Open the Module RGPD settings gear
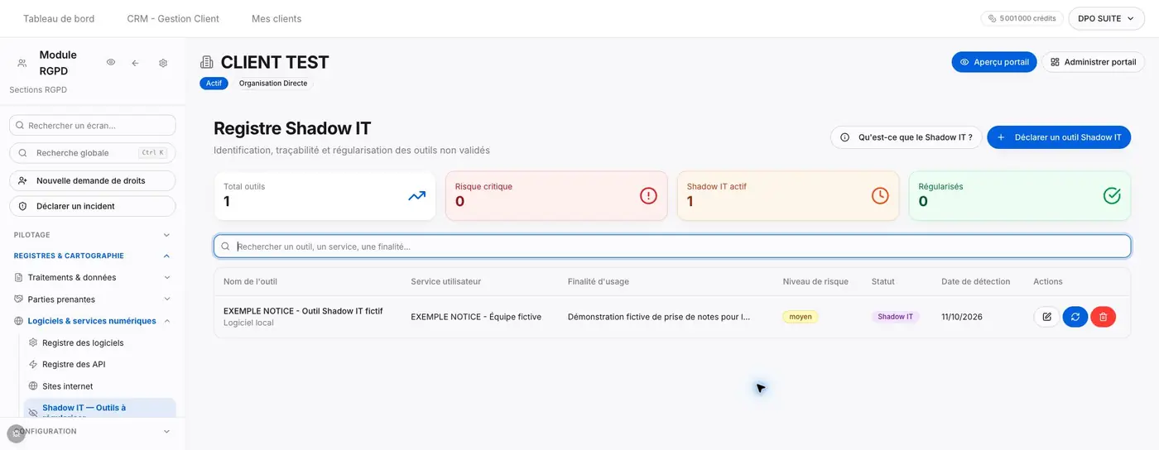The image size is (1159, 450). click(x=163, y=63)
